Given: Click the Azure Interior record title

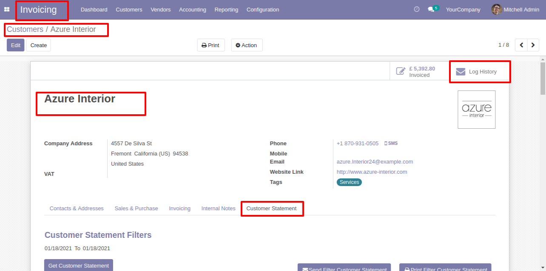Looking at the screenshot, I should pos(80,99).
